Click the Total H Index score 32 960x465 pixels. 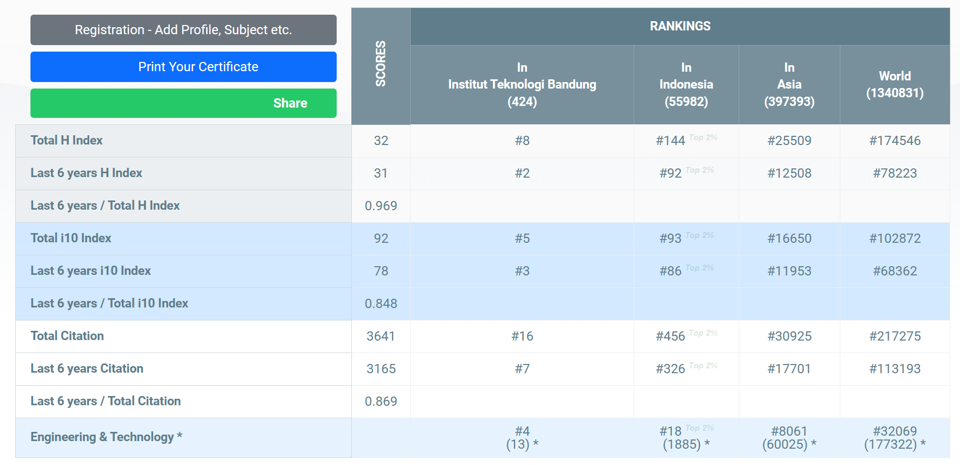tap(381, 141)
